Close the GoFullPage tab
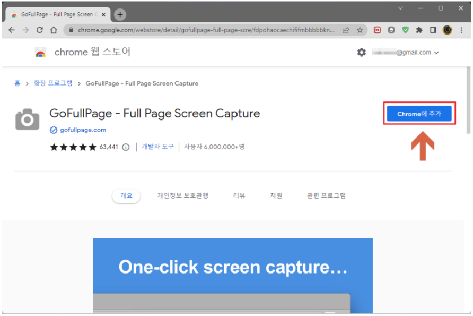The image size is (473, 316). pos(103,14)
